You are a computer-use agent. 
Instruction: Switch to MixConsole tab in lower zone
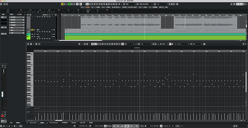pos(33,123)
